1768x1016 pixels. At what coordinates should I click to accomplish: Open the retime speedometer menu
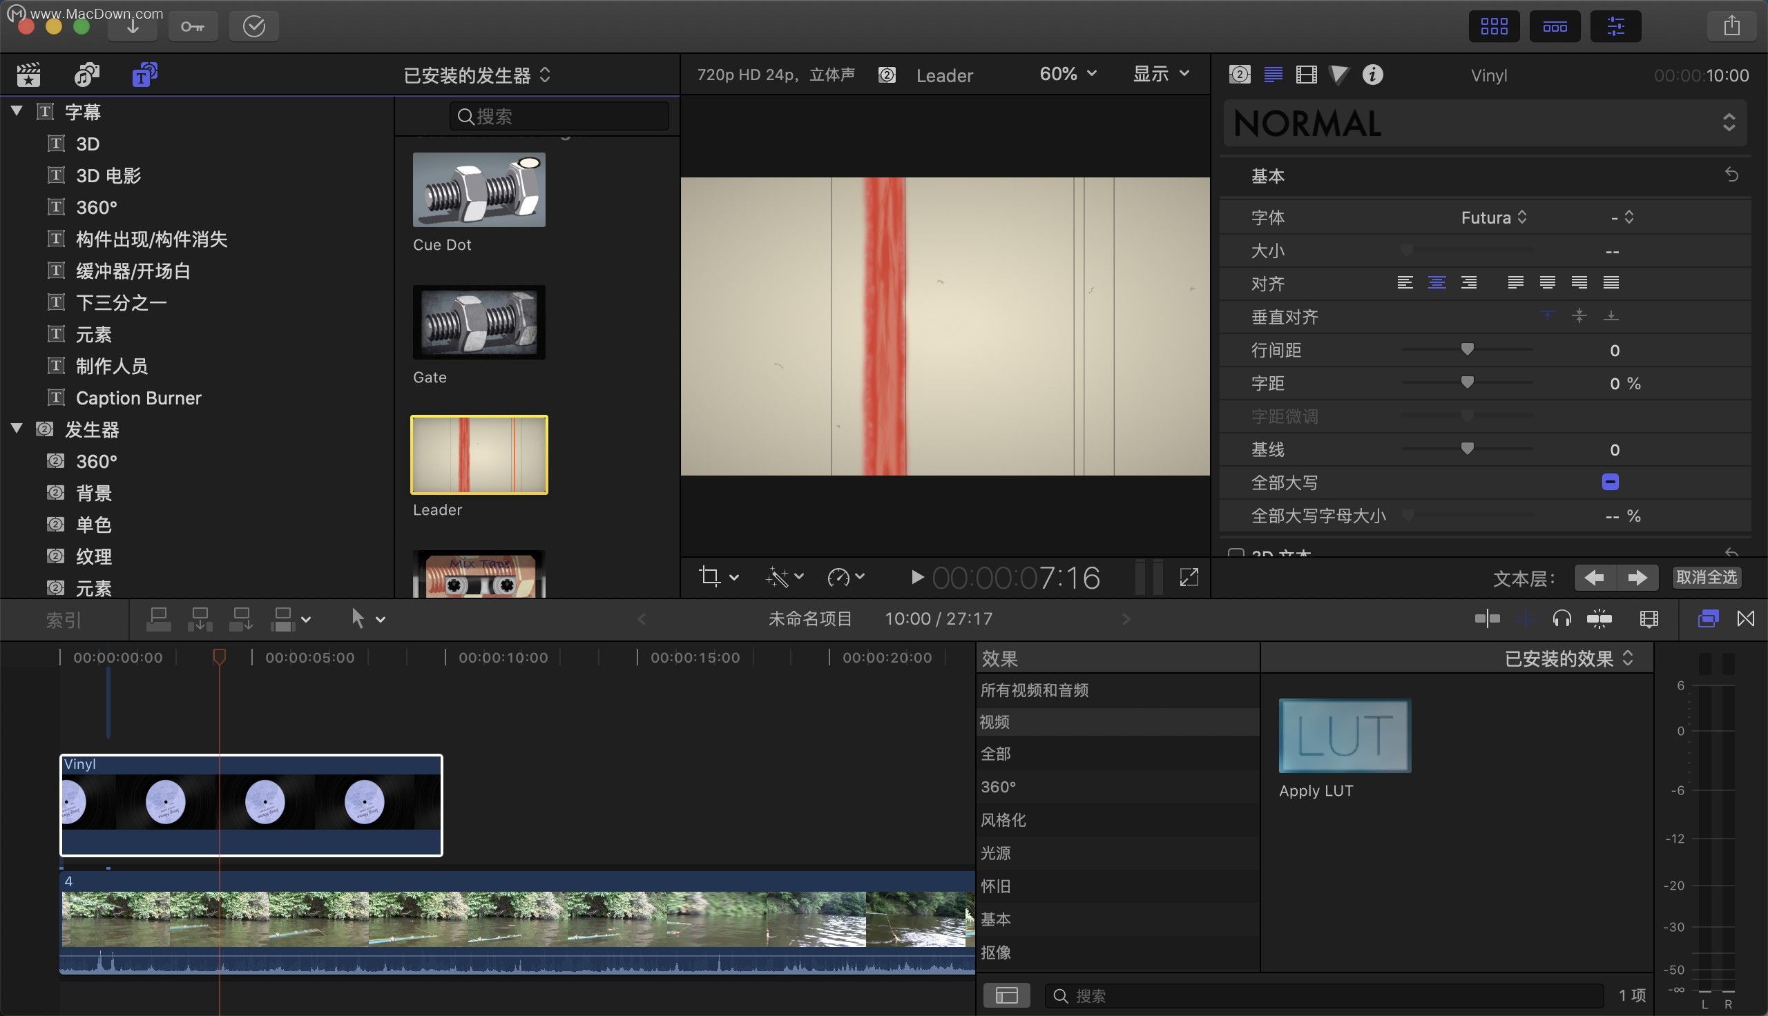point(845,578)
